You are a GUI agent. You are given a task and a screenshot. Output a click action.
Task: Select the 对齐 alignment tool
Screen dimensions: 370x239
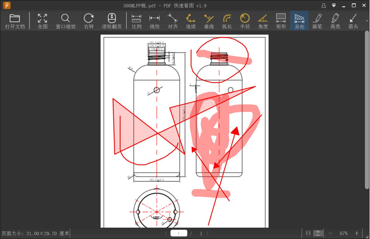pyautogui.click(x=173, y=20)
